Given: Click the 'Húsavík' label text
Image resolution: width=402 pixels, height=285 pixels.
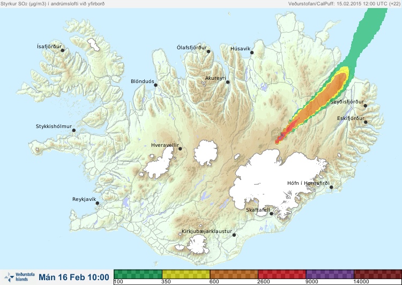Looking at the screenshot, I should tap(241, 49).
